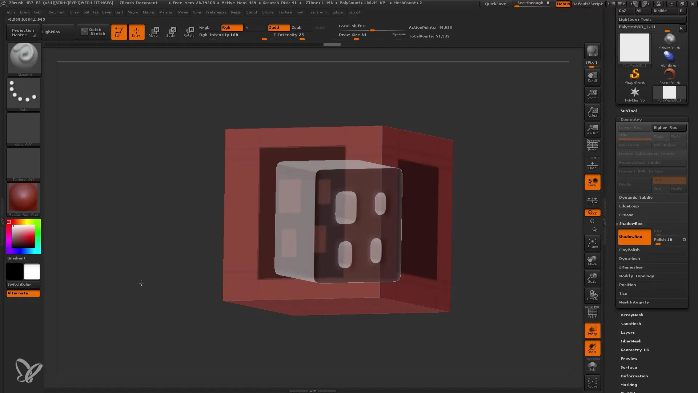
Task: Click the right shelf Rotate icon
Action: (x=592, y=295)
